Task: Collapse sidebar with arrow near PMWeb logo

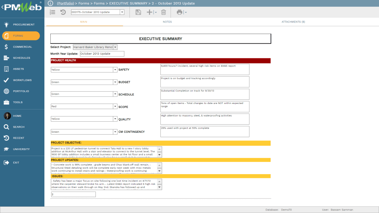Action: pos(3,7)
